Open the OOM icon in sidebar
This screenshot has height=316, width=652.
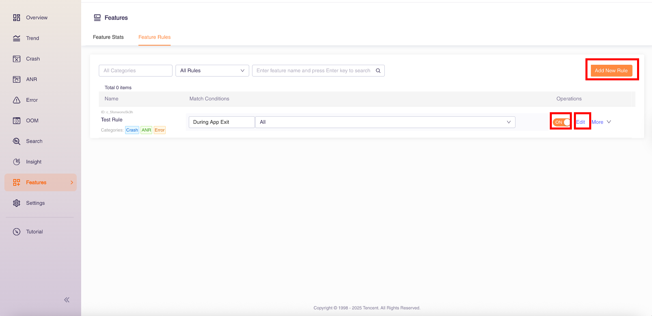click(x=17, y=121)
